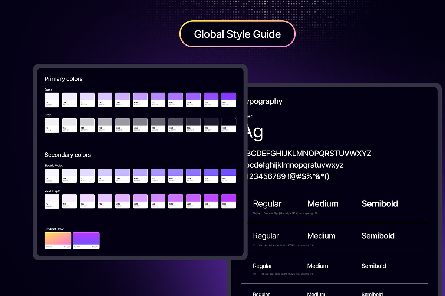Click "Regular" in the H2 type row

[x=263, y=266]
